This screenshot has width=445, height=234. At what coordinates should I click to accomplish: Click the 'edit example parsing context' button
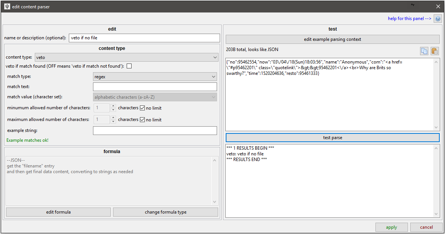tap(333, 39)
